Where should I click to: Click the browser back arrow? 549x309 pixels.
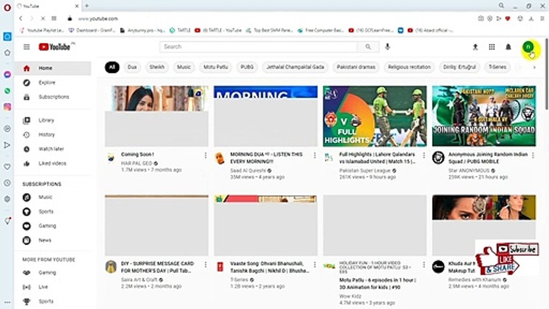(x=21, y=18)
